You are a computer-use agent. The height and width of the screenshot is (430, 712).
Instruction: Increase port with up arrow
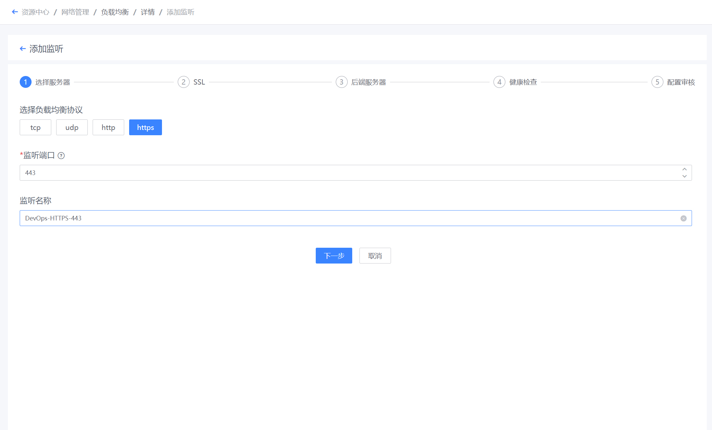684,169
